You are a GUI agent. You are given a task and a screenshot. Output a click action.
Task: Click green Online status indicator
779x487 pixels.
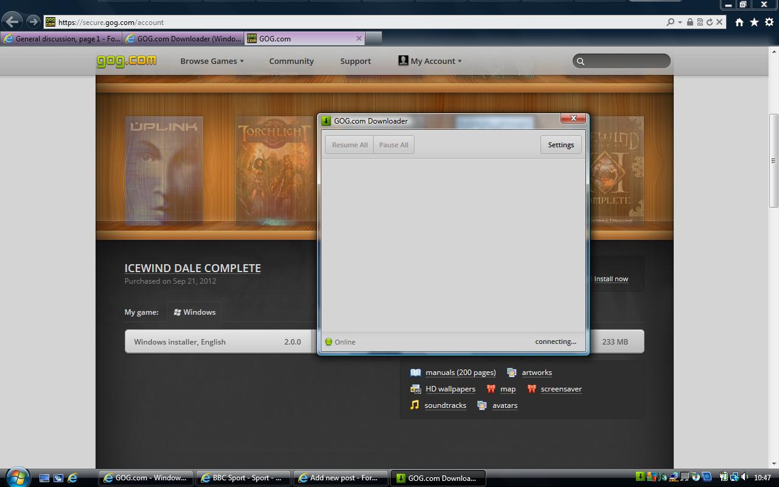329,342
